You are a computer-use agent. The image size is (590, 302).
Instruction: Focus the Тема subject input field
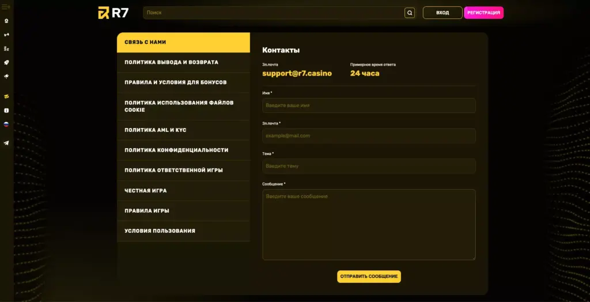click(x=369, y=166)
